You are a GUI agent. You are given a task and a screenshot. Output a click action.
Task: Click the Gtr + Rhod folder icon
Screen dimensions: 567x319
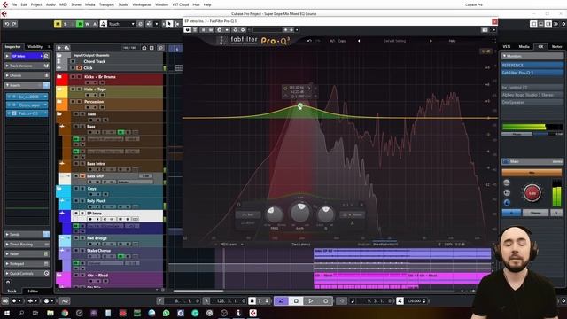coord(59,276)
